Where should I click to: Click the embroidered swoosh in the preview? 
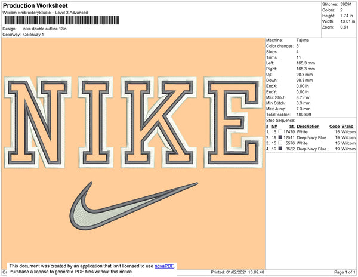(134, 205)
